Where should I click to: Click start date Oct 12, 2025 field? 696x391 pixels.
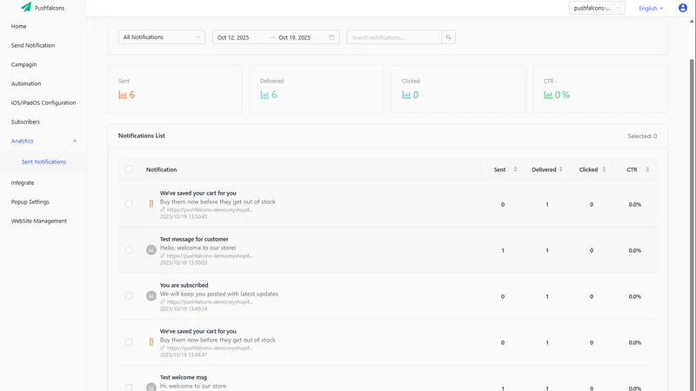pos(233,37)
